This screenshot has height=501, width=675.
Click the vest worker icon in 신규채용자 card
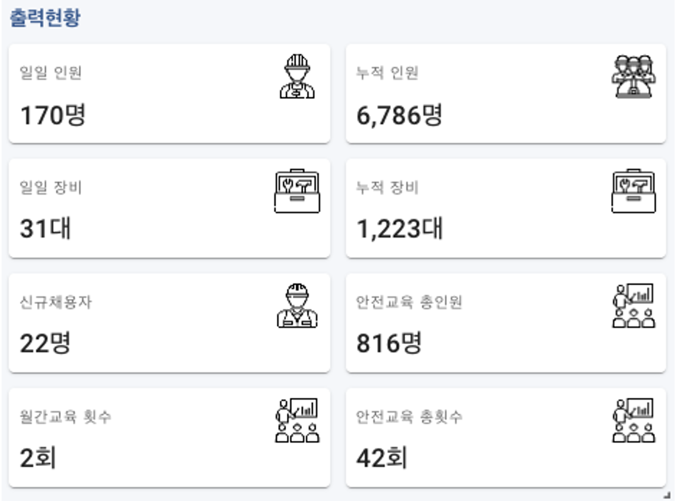(x=297, y=306)
